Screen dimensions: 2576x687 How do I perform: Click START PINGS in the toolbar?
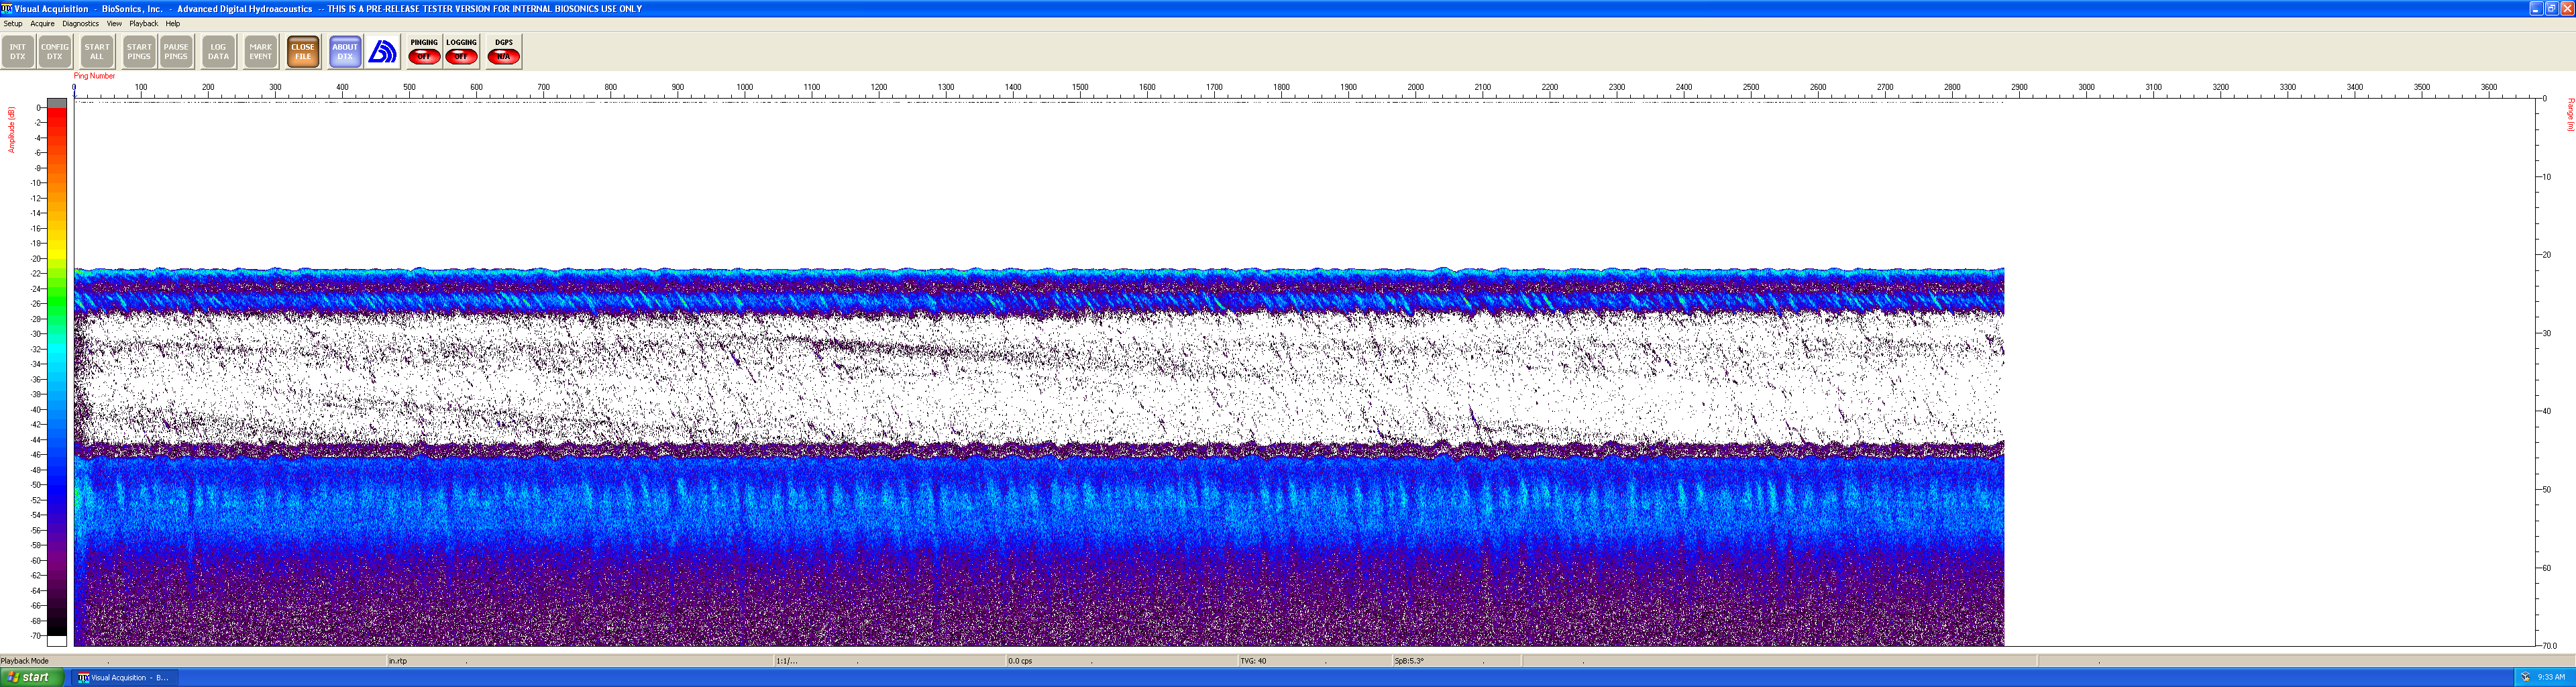[x=139, y=52]
